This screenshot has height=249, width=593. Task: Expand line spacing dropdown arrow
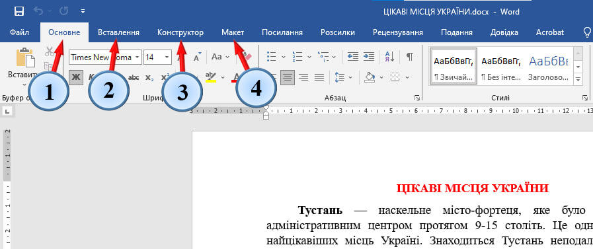tap(350, 77)
